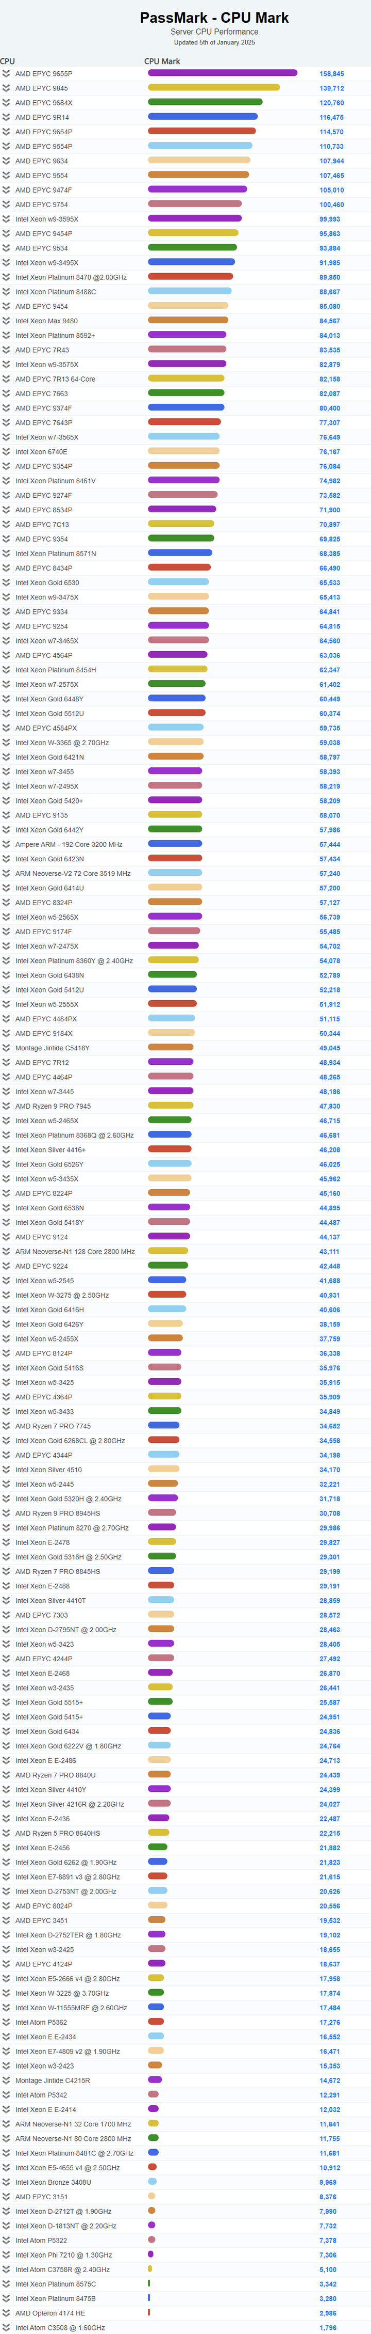Expand chevron for Intel Xeon E-2488

6,1586
